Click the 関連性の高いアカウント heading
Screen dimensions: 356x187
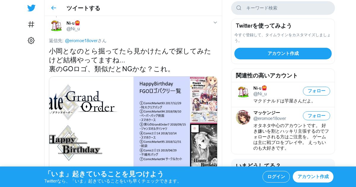[267, 75]
